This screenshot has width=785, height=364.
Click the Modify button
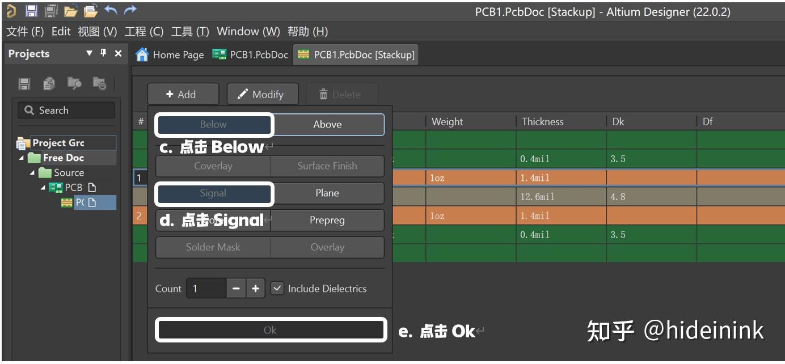(261, 94)
